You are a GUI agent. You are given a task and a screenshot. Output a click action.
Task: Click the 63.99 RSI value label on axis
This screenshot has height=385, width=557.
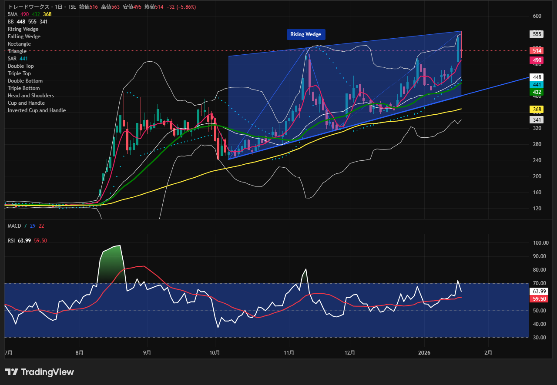click(x=538, y=291)
